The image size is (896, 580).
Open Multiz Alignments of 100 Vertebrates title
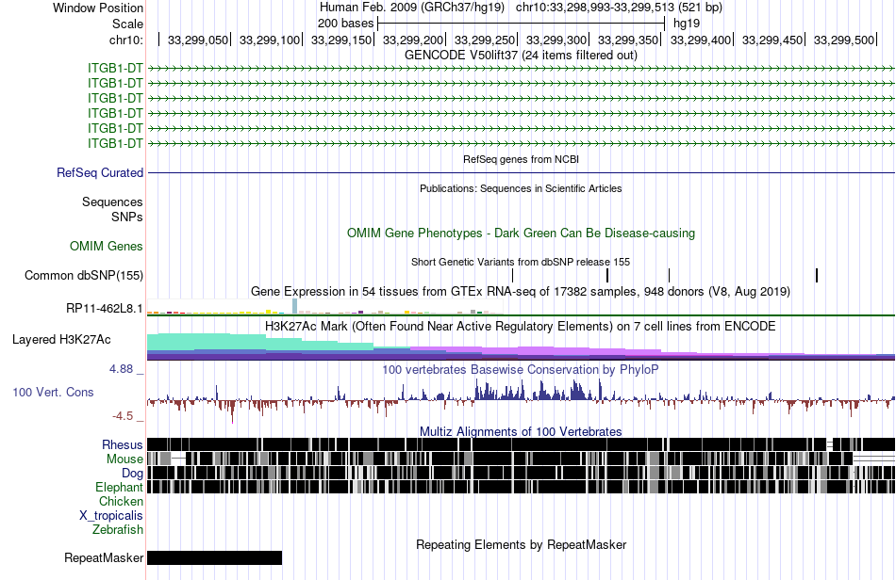tap(521, 432)
